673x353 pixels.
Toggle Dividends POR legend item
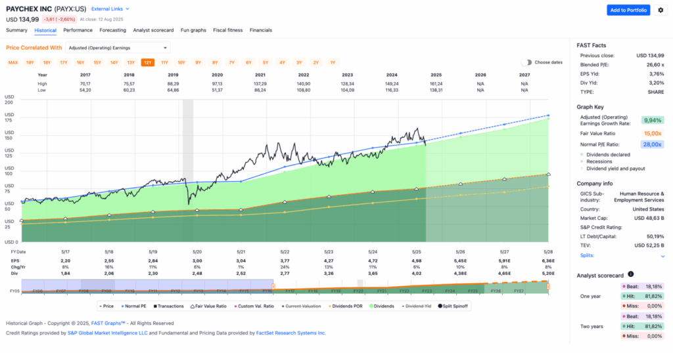[346, 306]
